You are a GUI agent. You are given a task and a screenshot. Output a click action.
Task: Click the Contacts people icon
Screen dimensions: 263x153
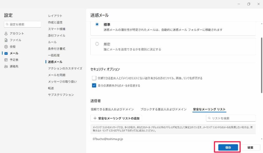[6, 66]
